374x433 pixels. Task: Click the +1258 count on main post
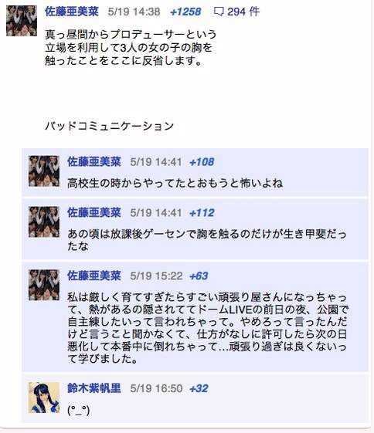click(185, 12)
